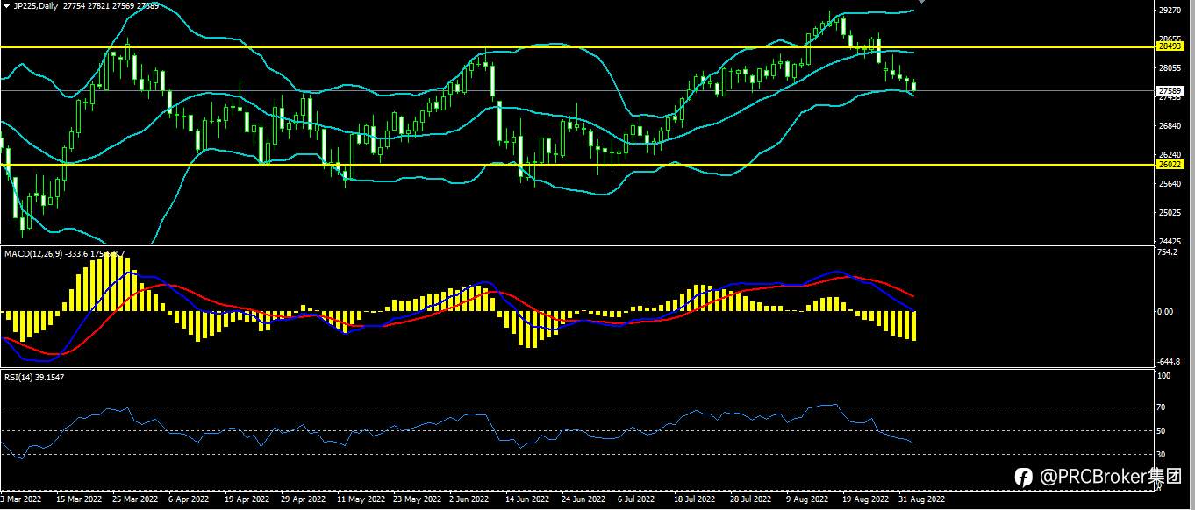Click the current price tag 27589
This screenshot has height=510, width=1195.
pos(1170,90)
